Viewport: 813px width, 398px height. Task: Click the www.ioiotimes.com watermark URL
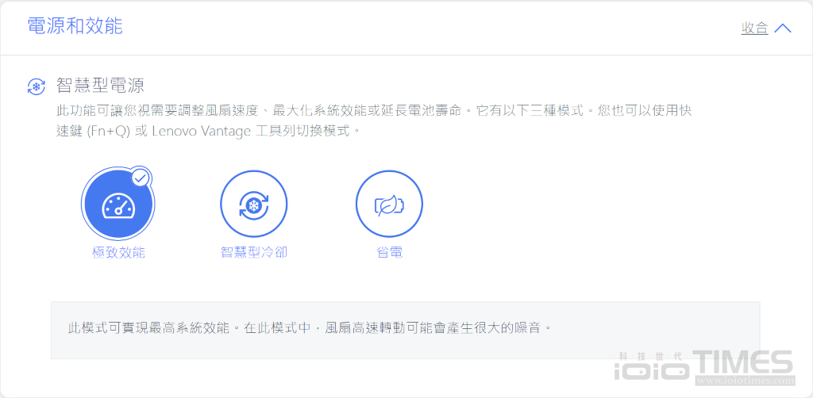tap(744, 381)
